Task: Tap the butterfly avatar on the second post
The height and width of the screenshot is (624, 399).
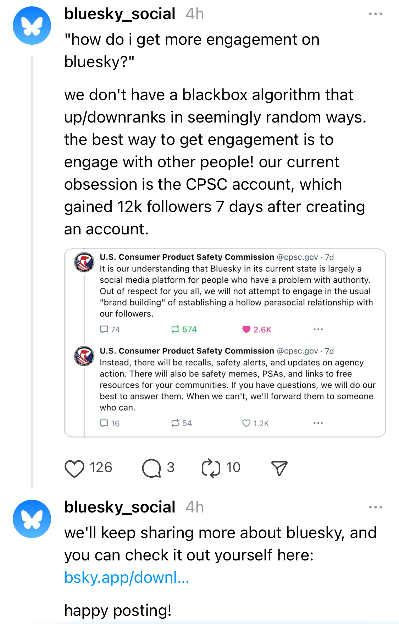Action: [x=32, y=519]
